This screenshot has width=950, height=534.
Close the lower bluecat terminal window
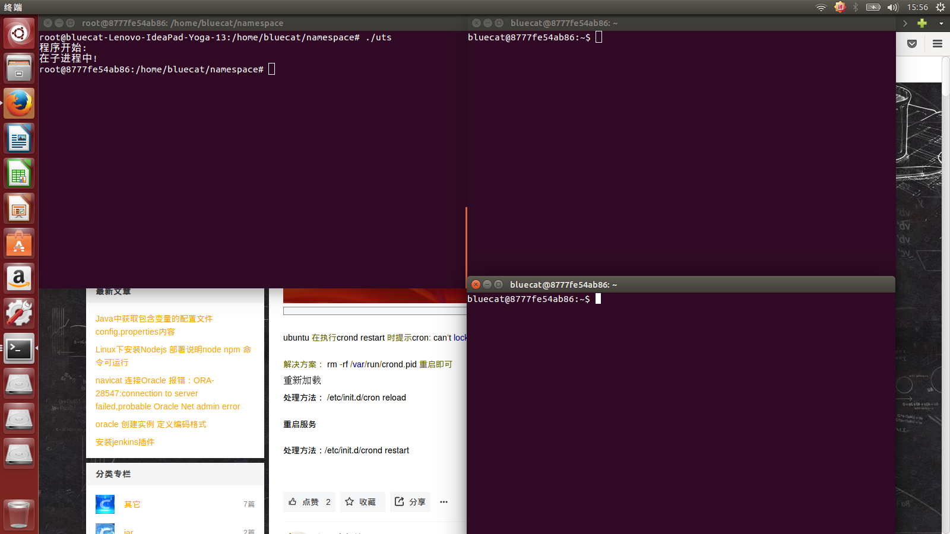[x=476, y=285]
